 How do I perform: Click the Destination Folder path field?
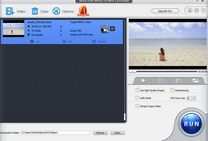(x=56, y=133)
